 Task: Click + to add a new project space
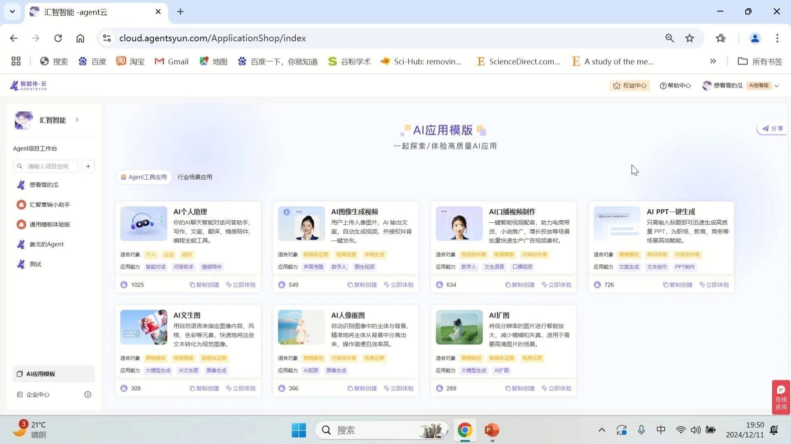88,166
